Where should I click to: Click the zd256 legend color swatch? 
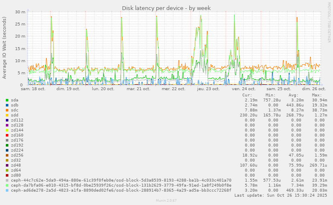coord(7,155)
